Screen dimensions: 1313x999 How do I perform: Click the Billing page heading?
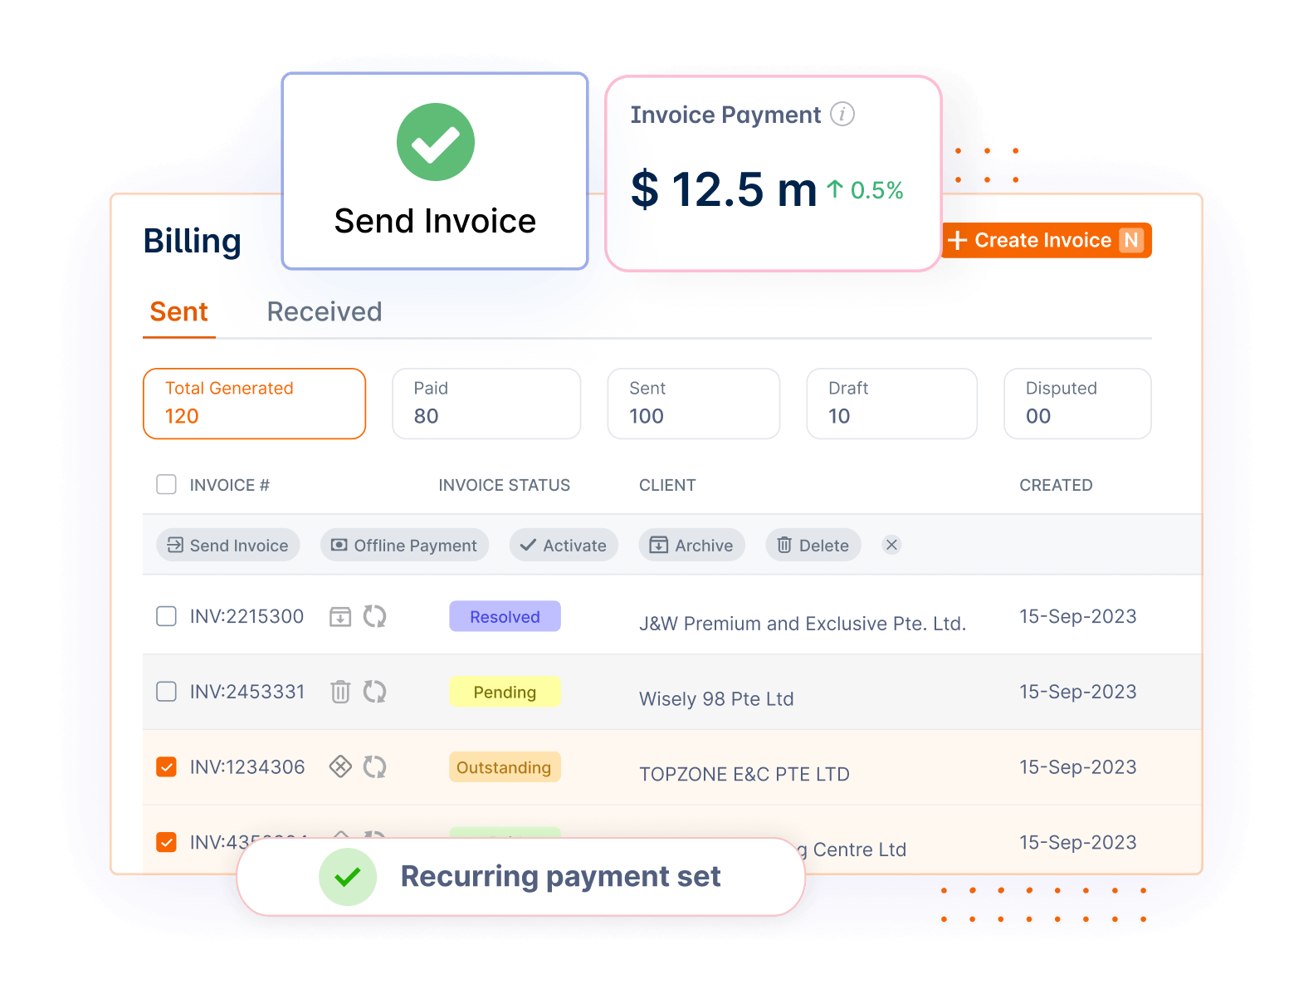click(193, 241)
